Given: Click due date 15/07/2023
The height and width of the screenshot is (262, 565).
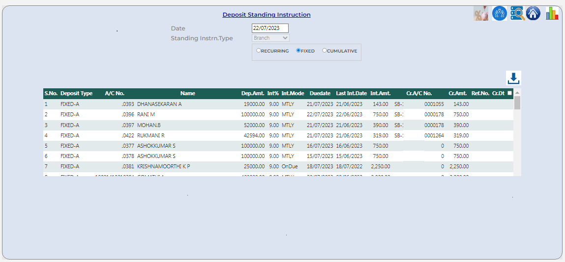Looking at the screenshot, I should (320, 157).
